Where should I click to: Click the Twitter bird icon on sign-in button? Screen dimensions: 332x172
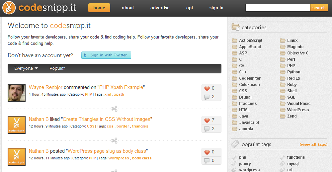coord(85,55)
